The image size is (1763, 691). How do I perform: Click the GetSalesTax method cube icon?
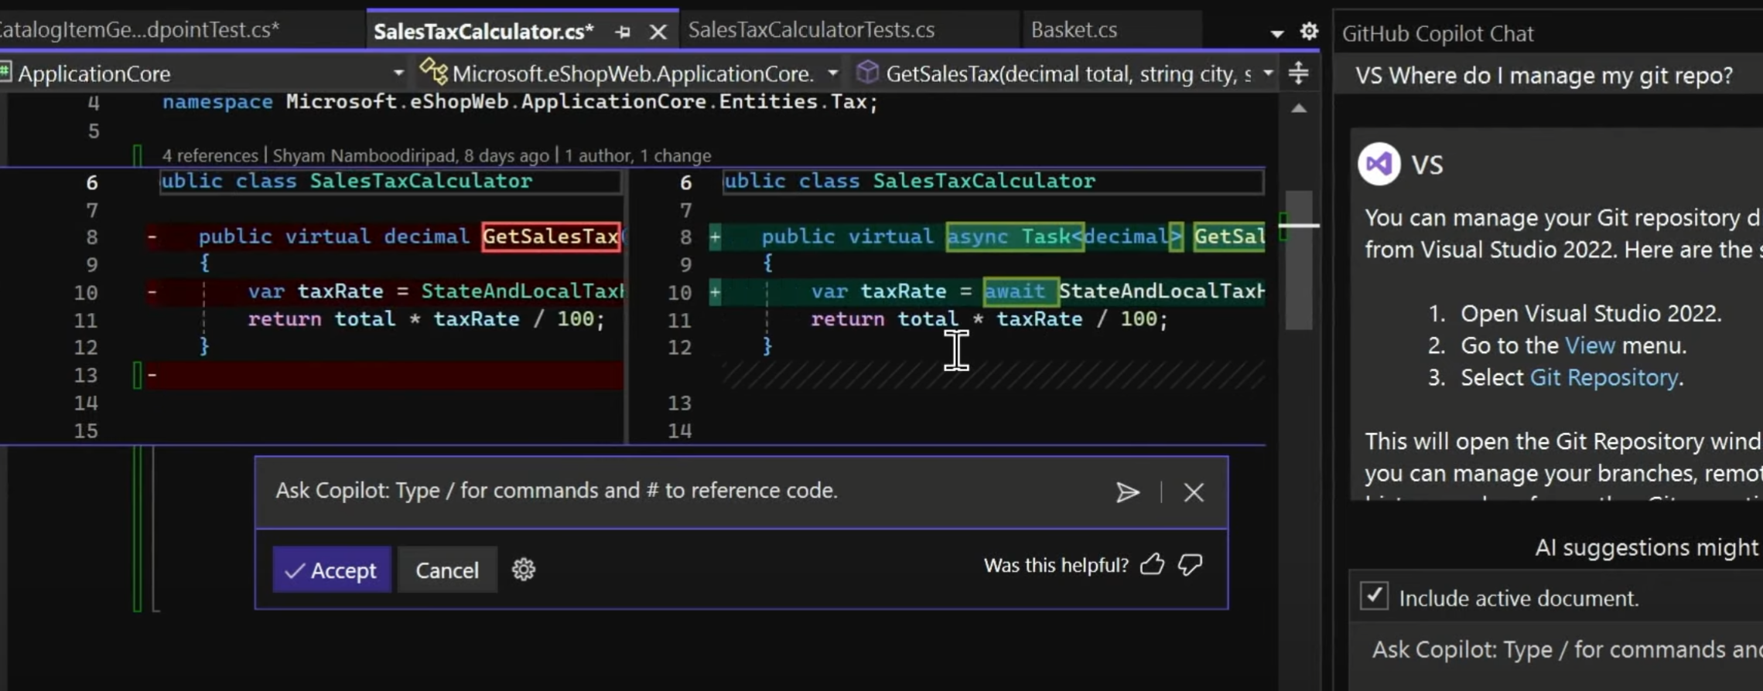coord(868,73)
